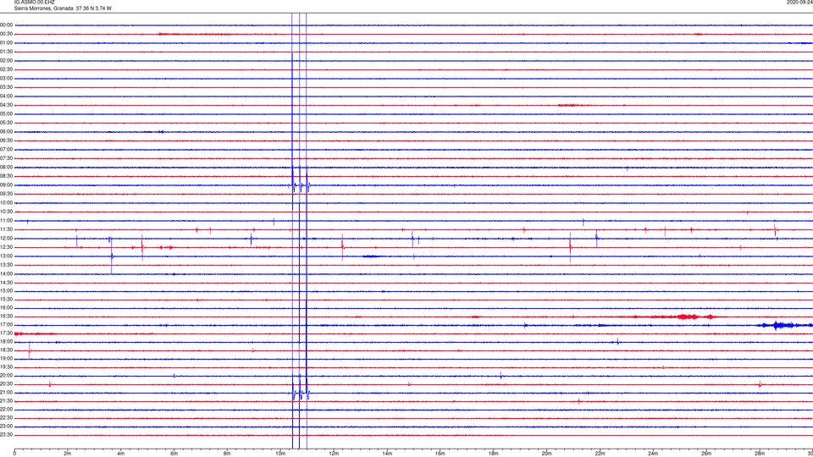
Task: Select the 16:30 time label
Action: coord(6,316)
